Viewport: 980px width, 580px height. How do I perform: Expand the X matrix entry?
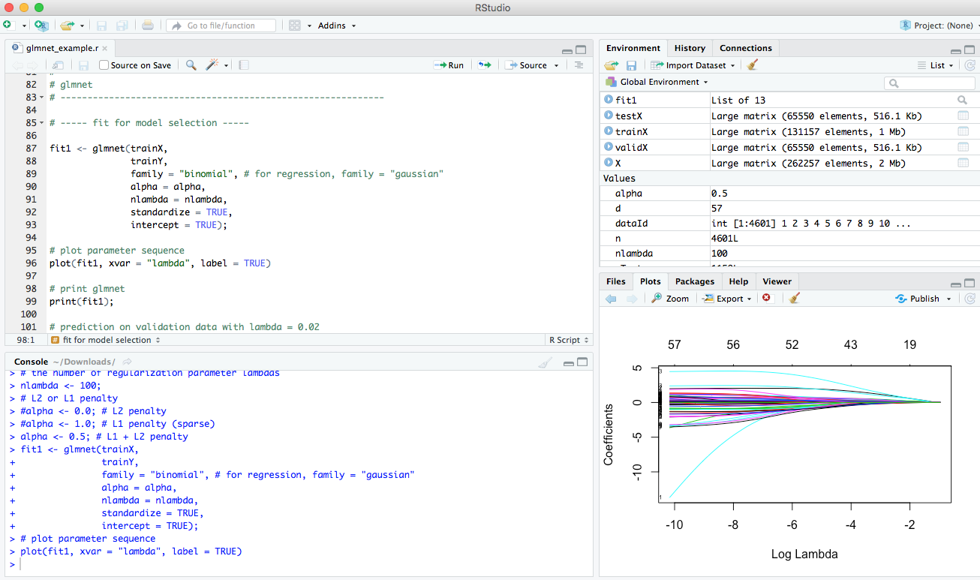(609, 163)
